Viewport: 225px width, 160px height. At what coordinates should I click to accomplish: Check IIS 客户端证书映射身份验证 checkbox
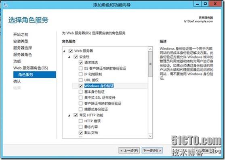tap(81, 69)
